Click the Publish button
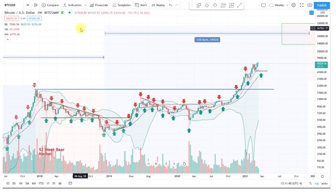Screen dimensions: 336x195 (321, 5)
